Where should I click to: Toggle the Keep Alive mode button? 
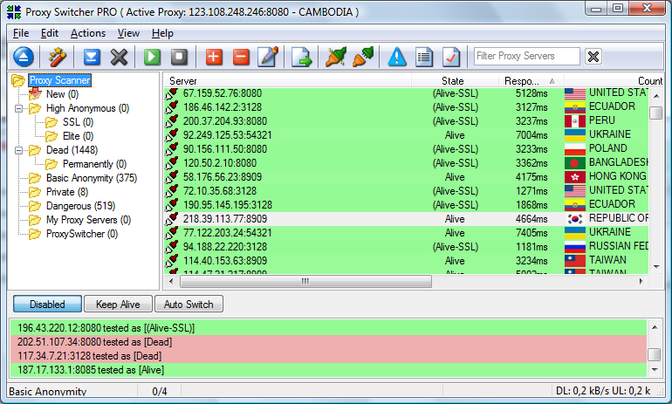point(118,305)
